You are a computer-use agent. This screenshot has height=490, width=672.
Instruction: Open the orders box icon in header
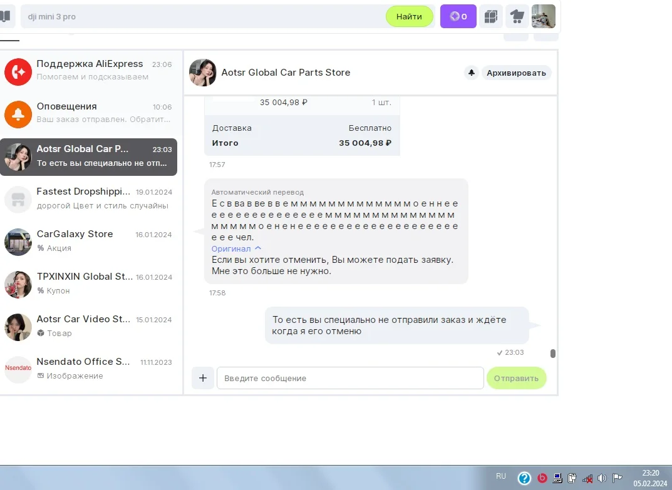[x=491, y=16]
